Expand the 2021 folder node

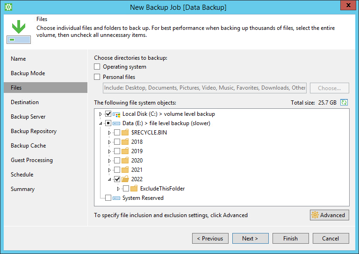tap(109, 170)
